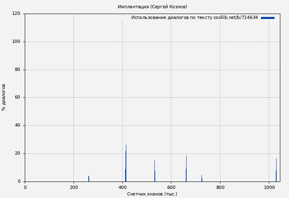Screen dimensions: 289x198
Task: Click the Y-axis tick label 40
Action: click(x=17, y=125)
